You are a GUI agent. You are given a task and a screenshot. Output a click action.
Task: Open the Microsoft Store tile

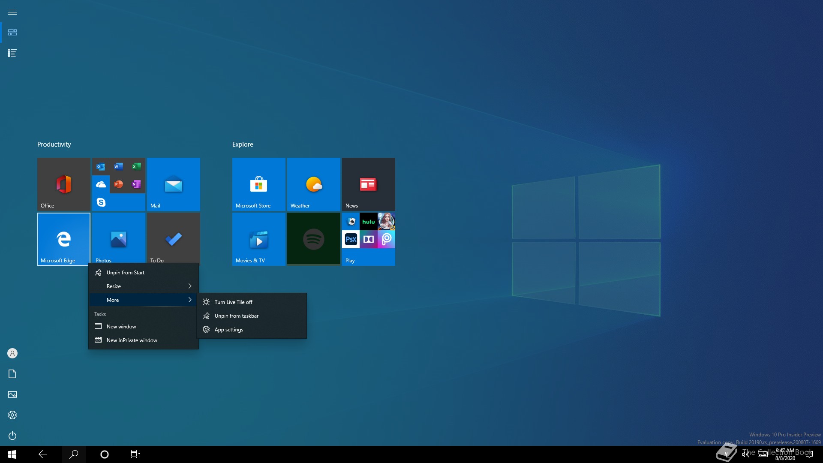coord(258,184)
